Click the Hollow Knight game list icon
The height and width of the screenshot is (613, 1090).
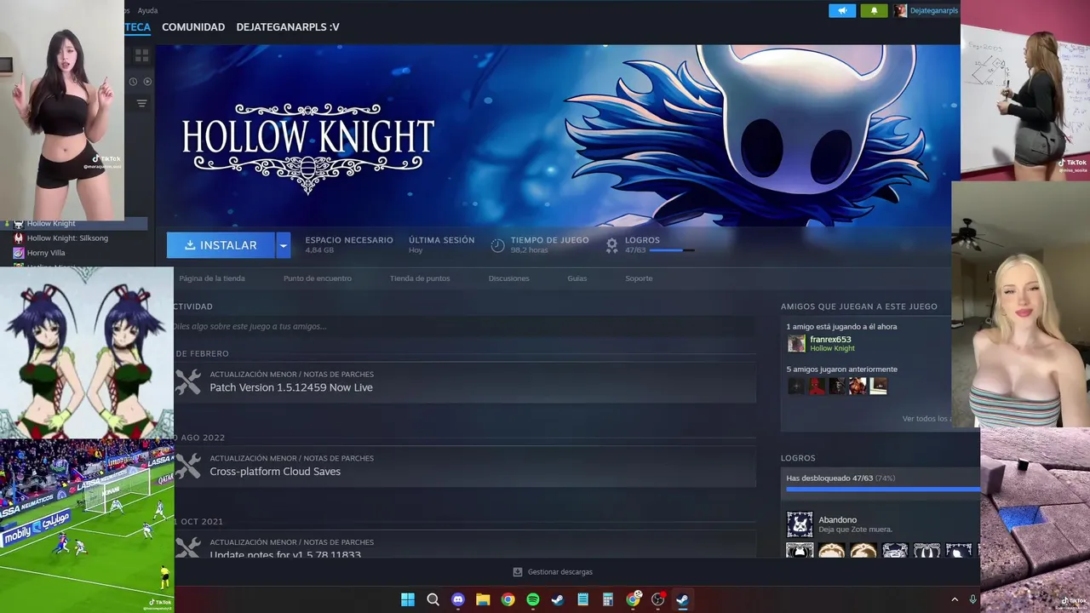(x=19, y=224)
